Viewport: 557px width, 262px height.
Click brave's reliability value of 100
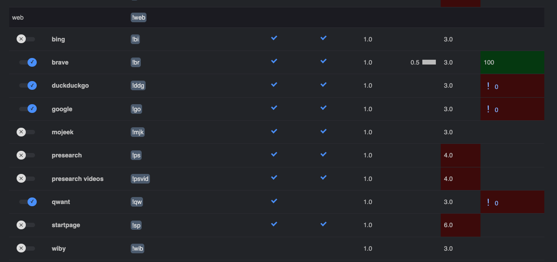click(x=489, y=62)
